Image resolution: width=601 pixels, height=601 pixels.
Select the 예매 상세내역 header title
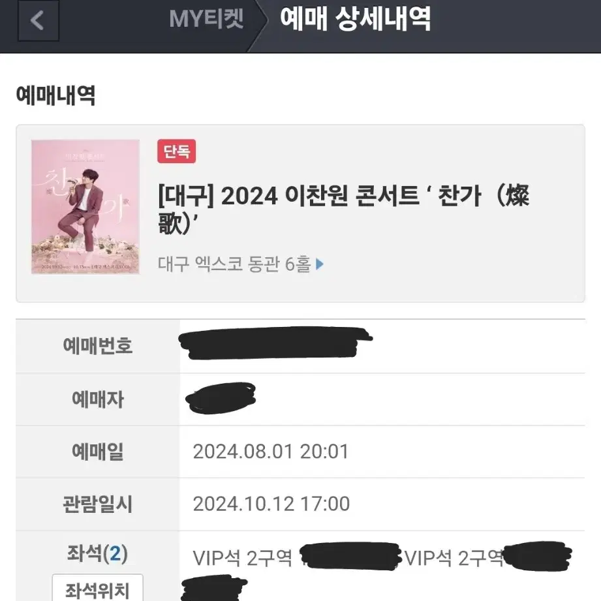pyautogui.click(x=355, y=18)
